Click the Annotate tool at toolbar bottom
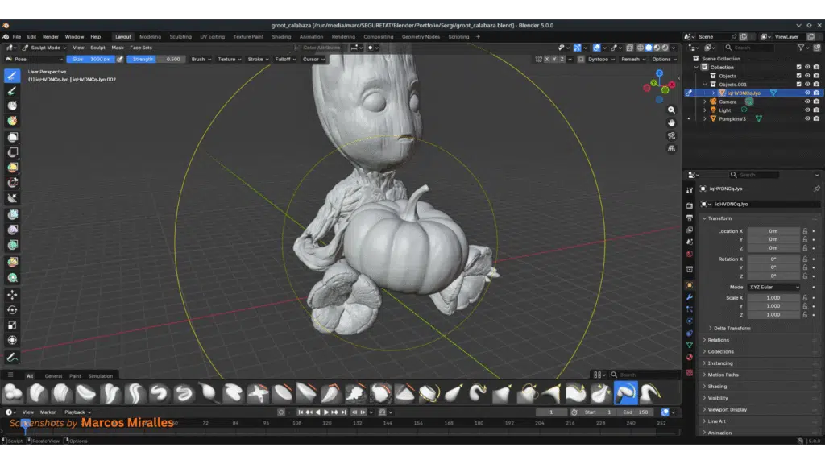 [12, 357]
